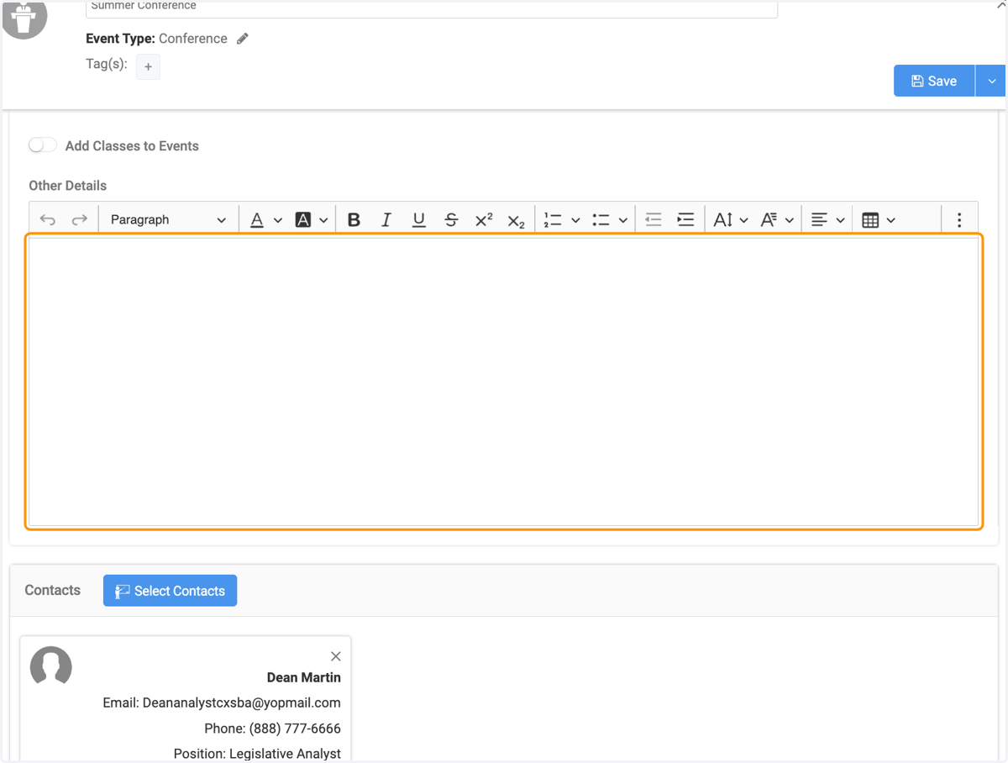This screenshot has width=1008, height=763.
Task: Insert a numbered list
Action: click(x=552, y=219)
